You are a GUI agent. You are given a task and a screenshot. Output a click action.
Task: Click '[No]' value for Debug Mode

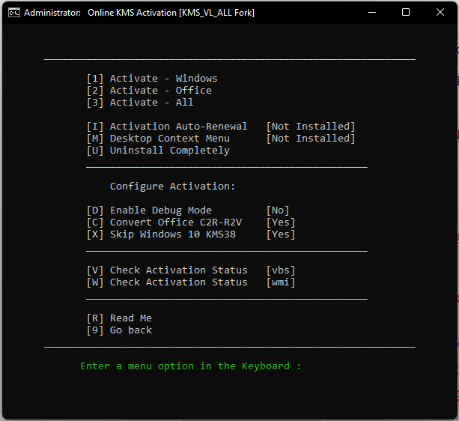click(278, 210)
